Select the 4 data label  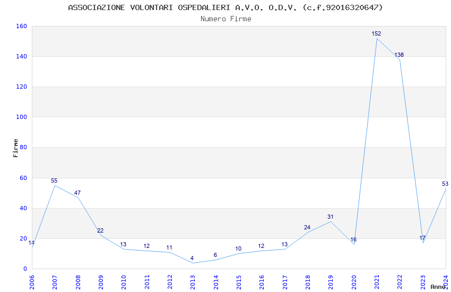pyautogui.click(x=192, y=258)
